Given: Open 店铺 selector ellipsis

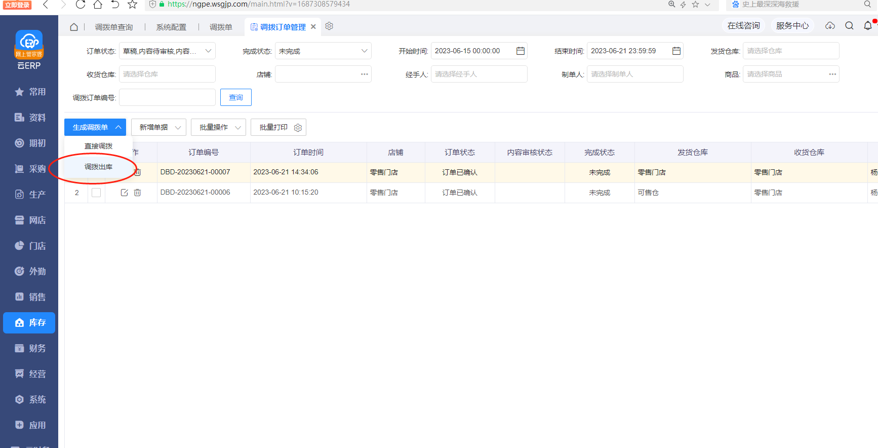Looking at the screenshot, I should [364, 74].
